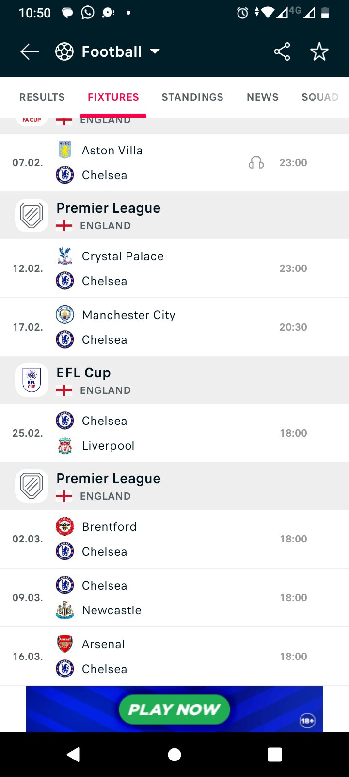Viewport: 349px width, 777px height.
Task: Tap the first Premier League shield icon
Action: coord(32,216)
